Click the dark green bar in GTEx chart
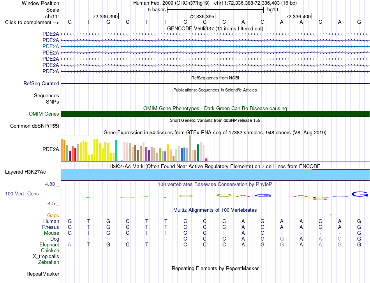This screenshot has height=283, width=370. pyautogui.click(x=198, y=153)
